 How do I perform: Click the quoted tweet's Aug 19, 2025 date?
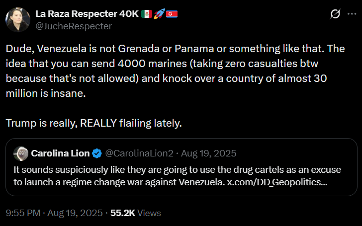(x=210, y=153)
